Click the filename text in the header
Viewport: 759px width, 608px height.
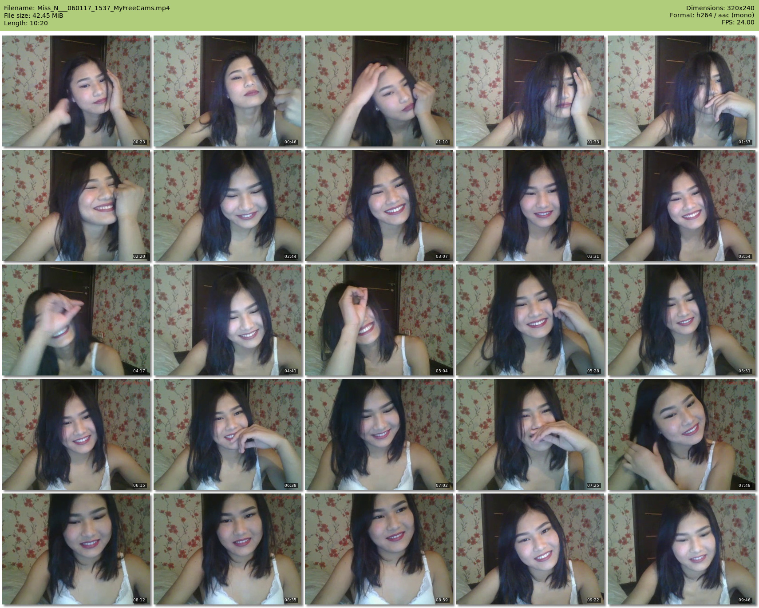click(x=87, y=8)
